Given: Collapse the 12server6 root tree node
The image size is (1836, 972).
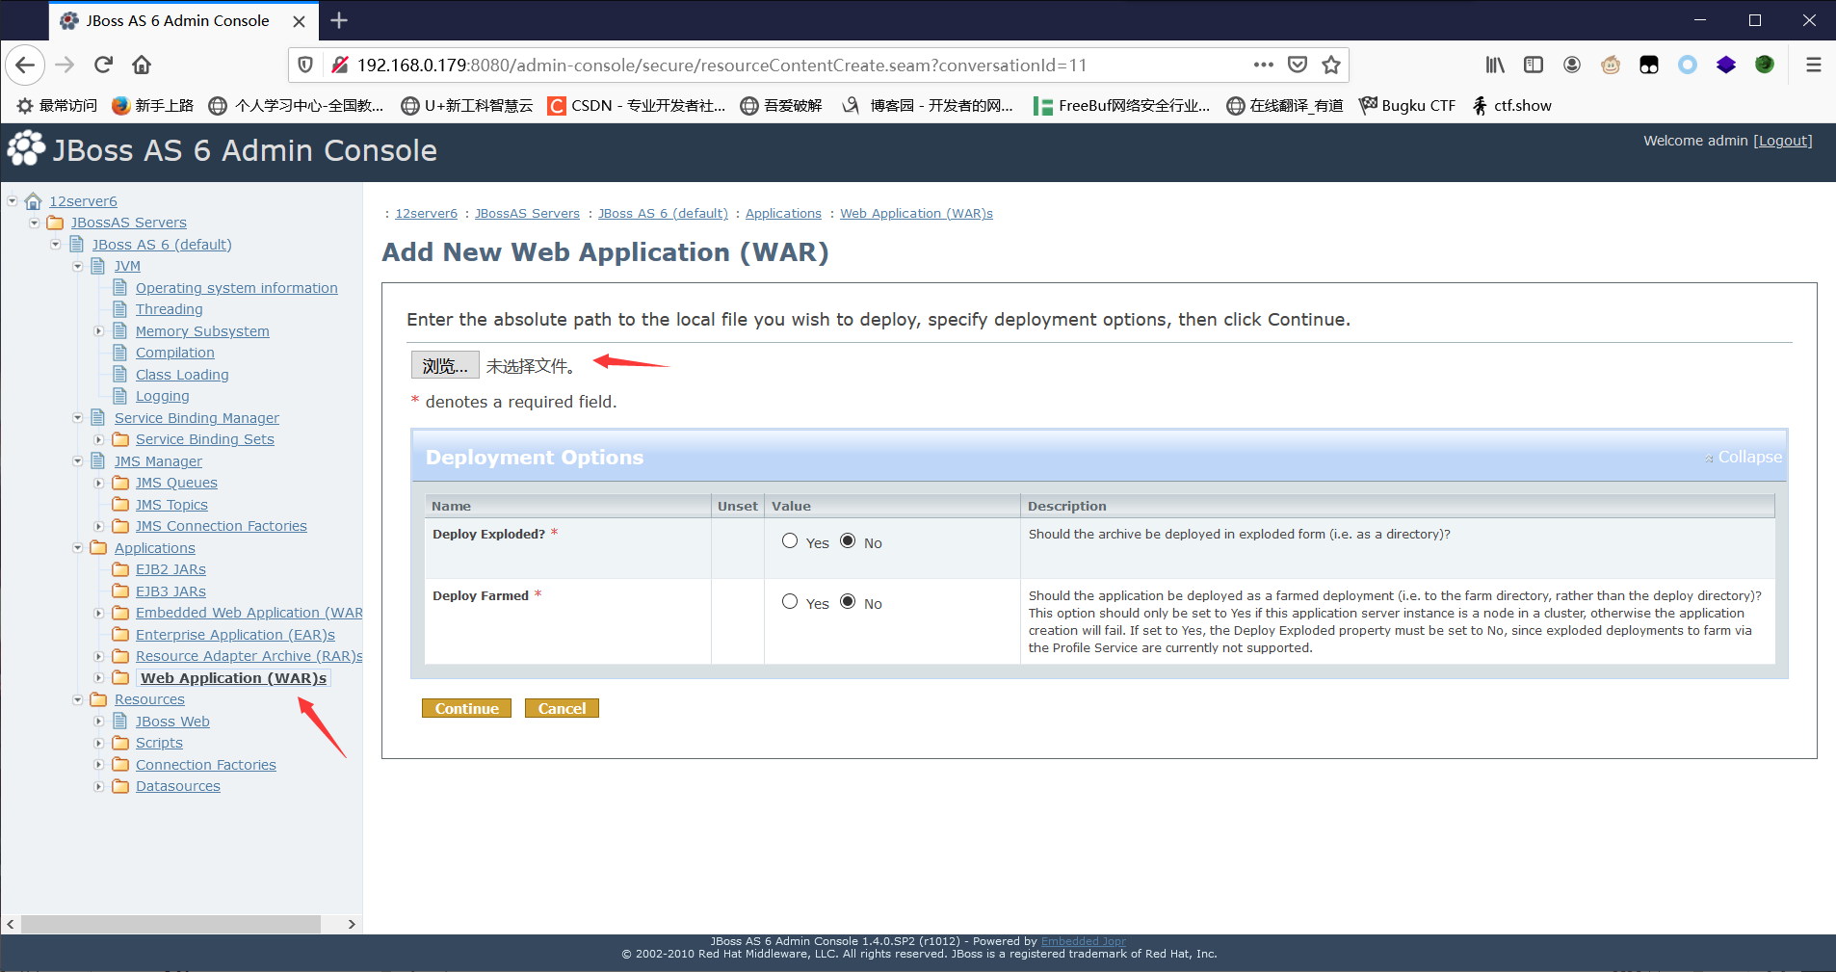Looking at the screenshot, I should 13,201.
